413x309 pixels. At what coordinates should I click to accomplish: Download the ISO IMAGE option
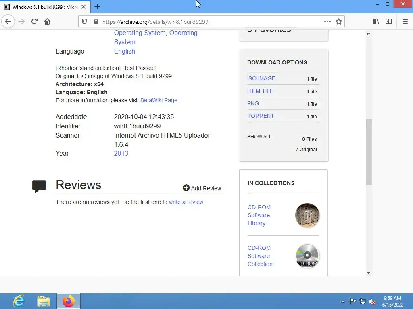pyautogui.click(x=261, y=78)
